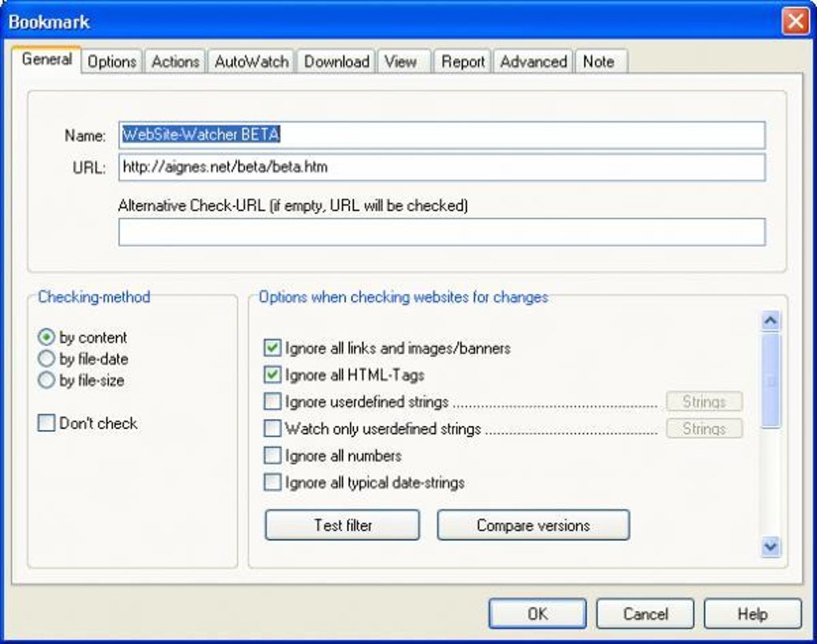
Task: Select the by content radio button
Action: pyautogui.click(x=46, y=338)
